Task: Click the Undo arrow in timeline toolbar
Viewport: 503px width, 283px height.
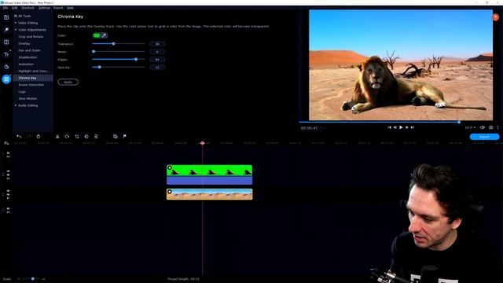Action: pyautogui.click(x=19, y=136)
